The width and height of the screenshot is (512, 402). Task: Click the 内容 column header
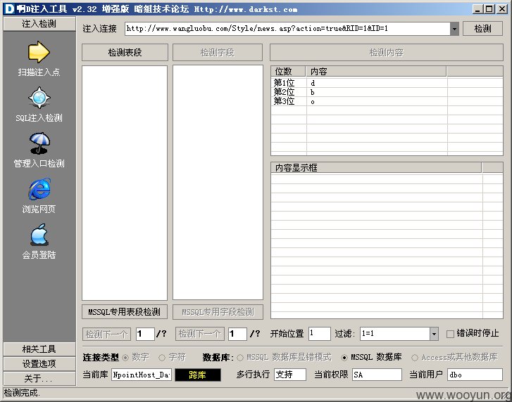click(x=376, y=72)
